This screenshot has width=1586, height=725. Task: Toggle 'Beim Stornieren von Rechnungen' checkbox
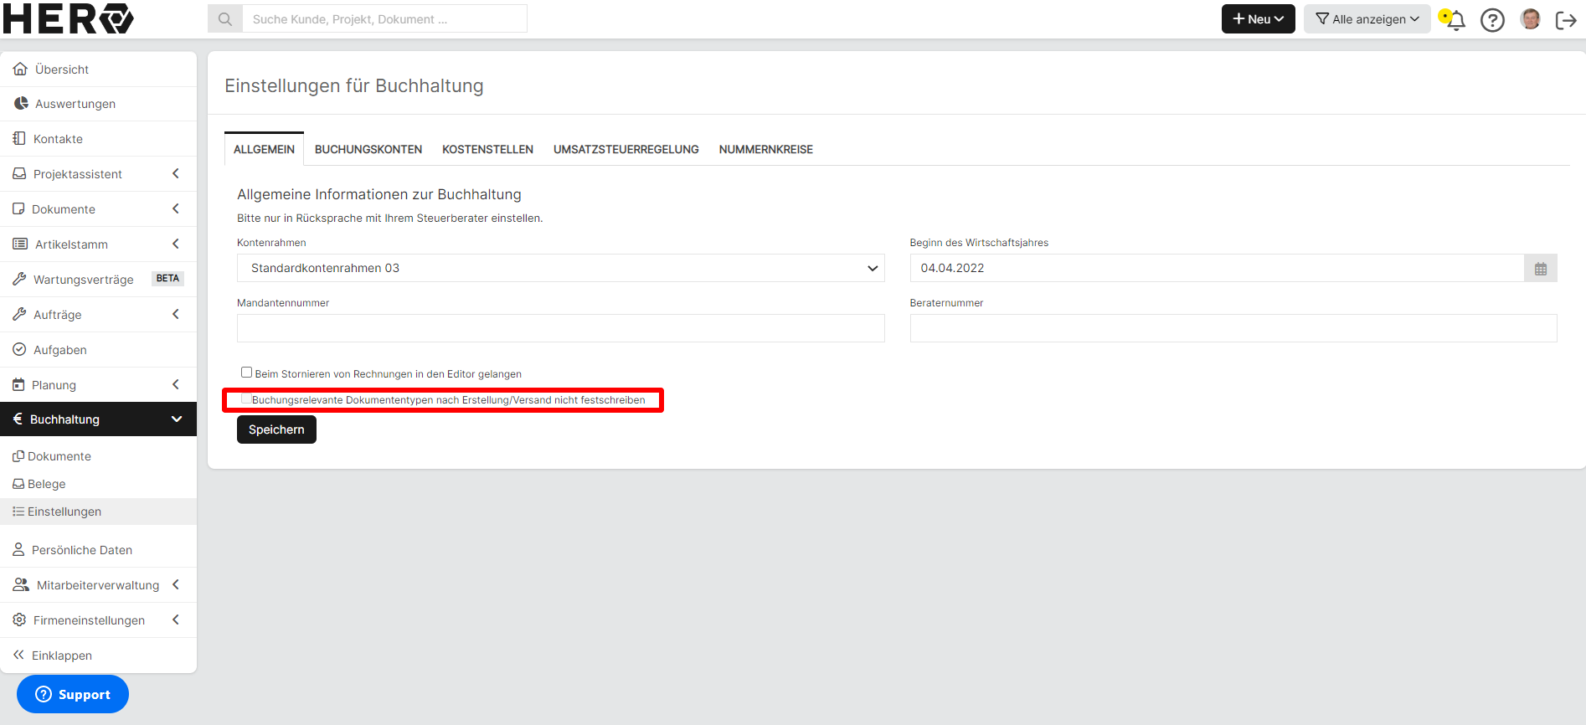[246, 373]
